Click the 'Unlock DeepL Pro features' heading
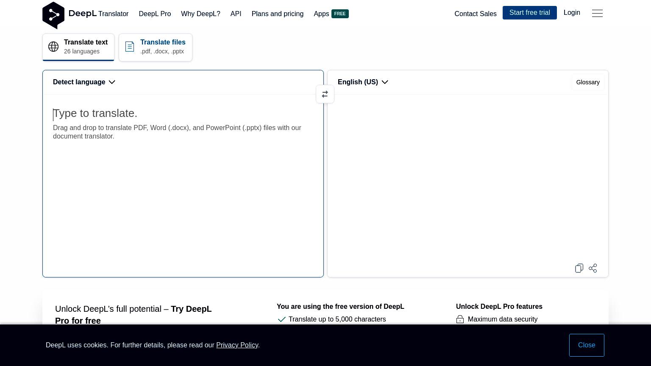This screenshot has height=366, width=651. (x=499, y=307)
